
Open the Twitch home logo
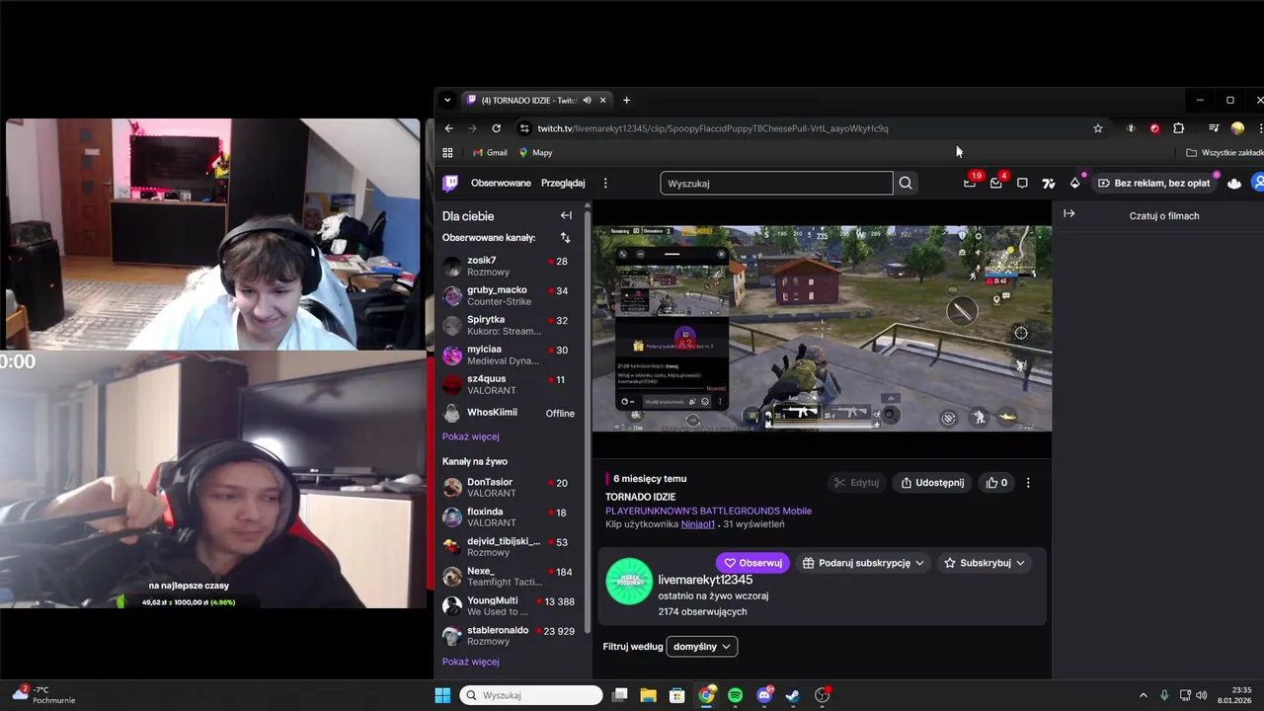pos(450,183)
